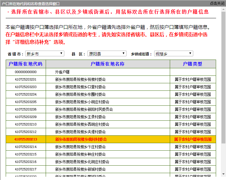This screenshot has height=180, width=226.
Task: Select code 410725203206
Action: 26,109
